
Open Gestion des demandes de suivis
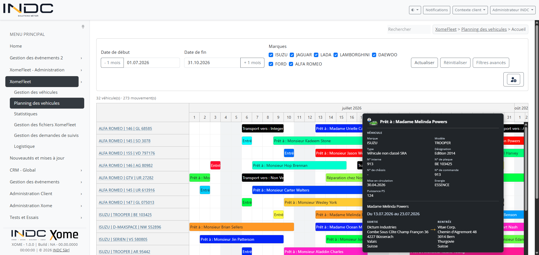(x=46, y=135)
